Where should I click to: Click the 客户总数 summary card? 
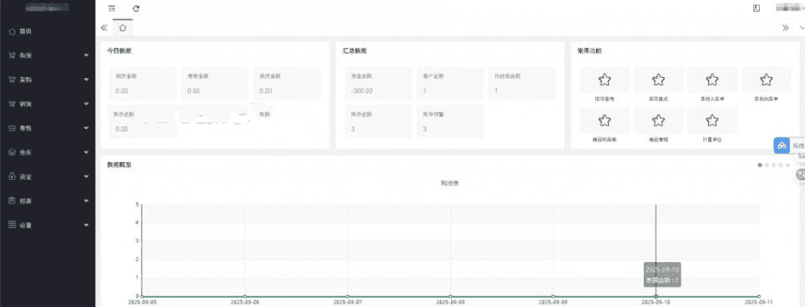(450, 84)
